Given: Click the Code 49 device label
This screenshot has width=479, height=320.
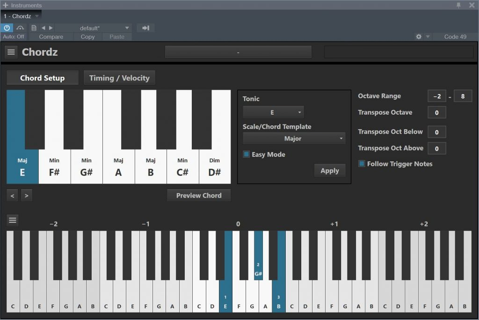Looking at the screenshot, I should click(x=455, y=36).
